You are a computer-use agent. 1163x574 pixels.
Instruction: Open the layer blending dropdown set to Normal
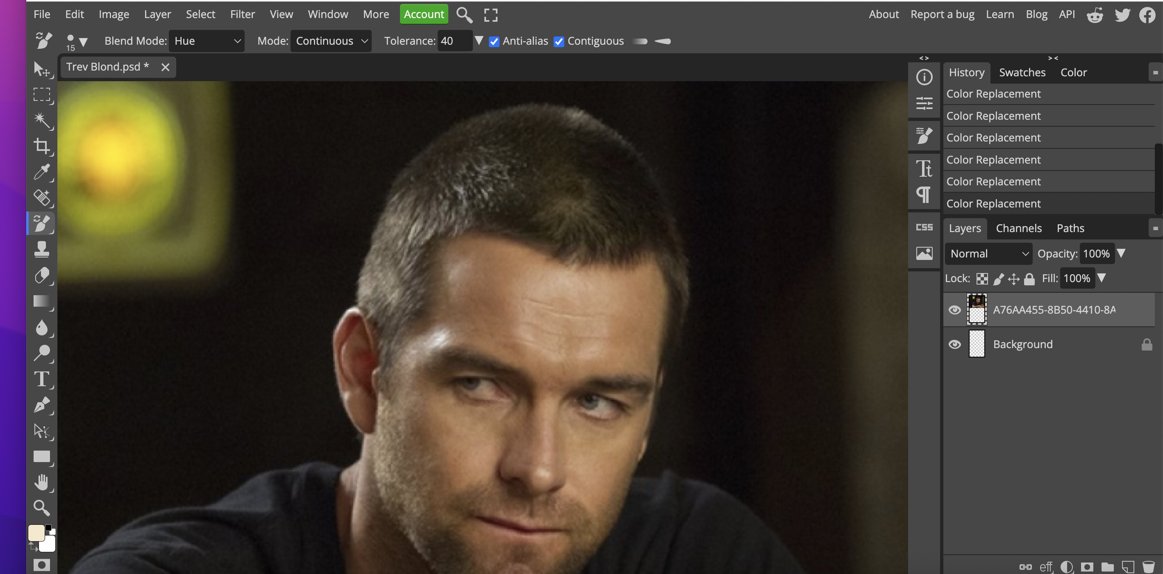point(988,253)
